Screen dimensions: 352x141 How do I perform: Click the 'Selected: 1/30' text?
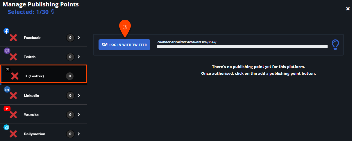[x=28, y=12]
